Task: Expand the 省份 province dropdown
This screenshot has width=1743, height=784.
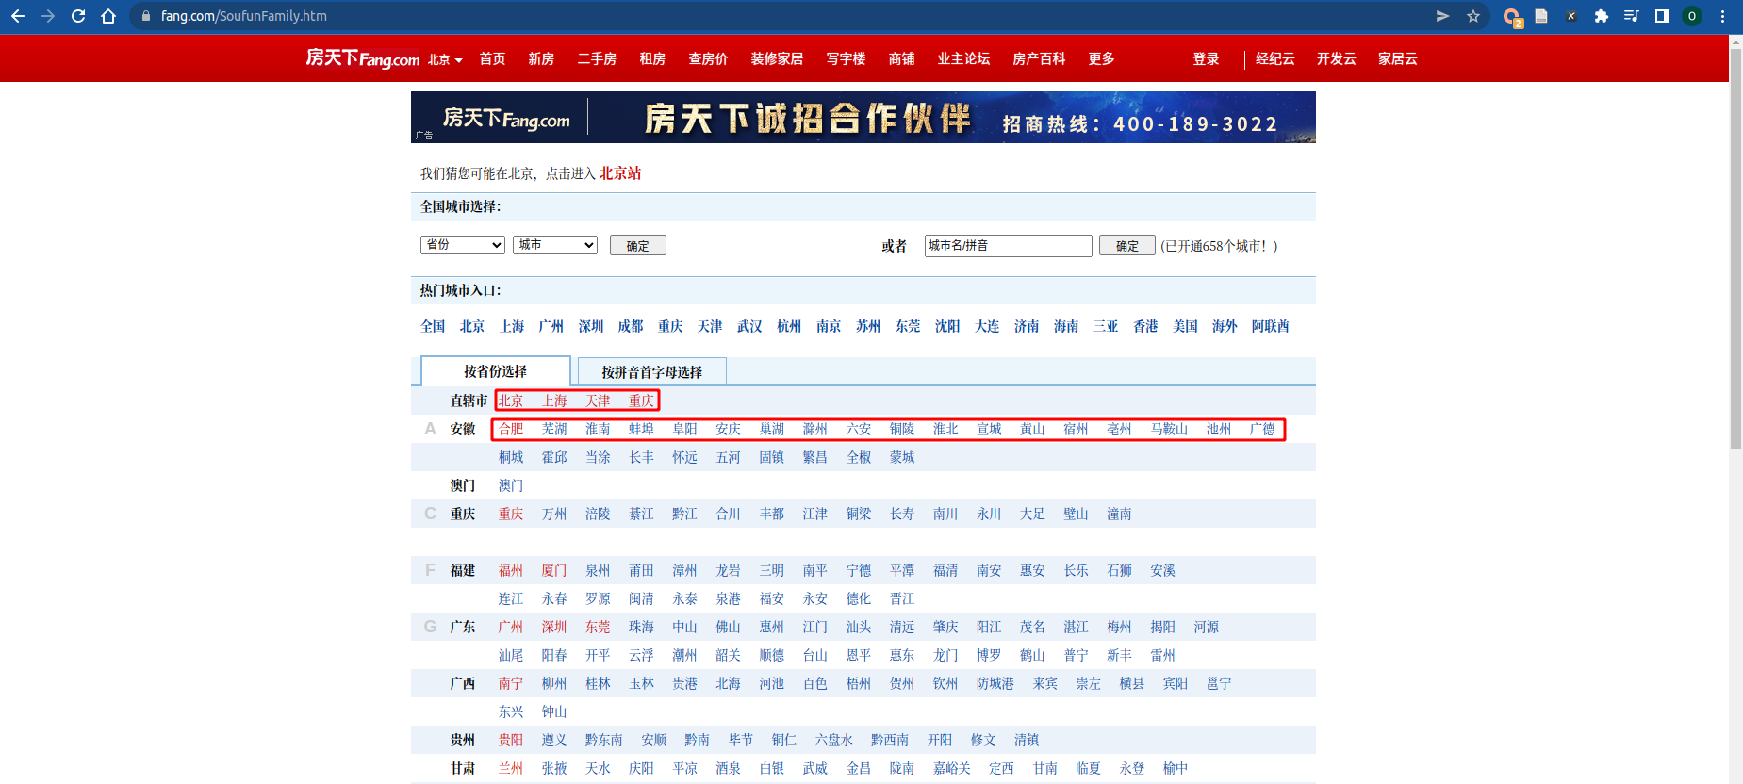Action: pyautogui.click(x=462, y=245)
